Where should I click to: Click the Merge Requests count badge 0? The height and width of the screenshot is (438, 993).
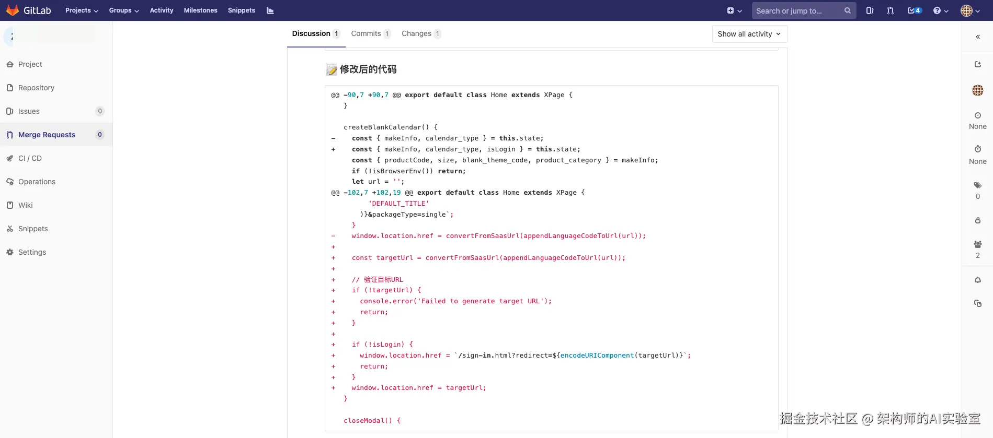[100, 135]
